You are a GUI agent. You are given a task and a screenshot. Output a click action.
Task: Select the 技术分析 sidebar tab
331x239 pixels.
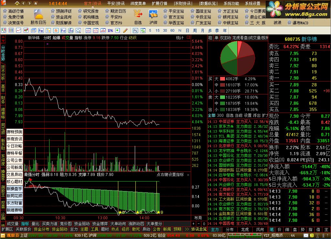coord(3,72)
